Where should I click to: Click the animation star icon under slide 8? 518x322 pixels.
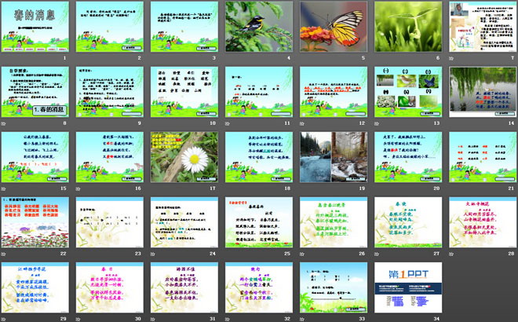(3, 123)
